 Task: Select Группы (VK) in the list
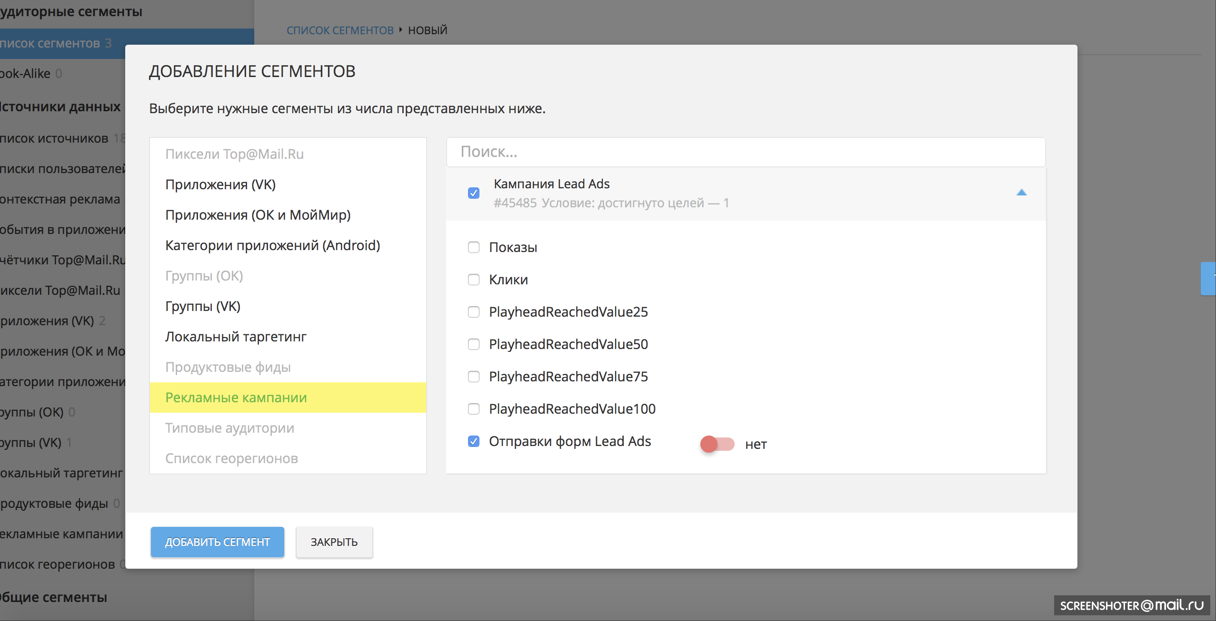coord(203,306)
